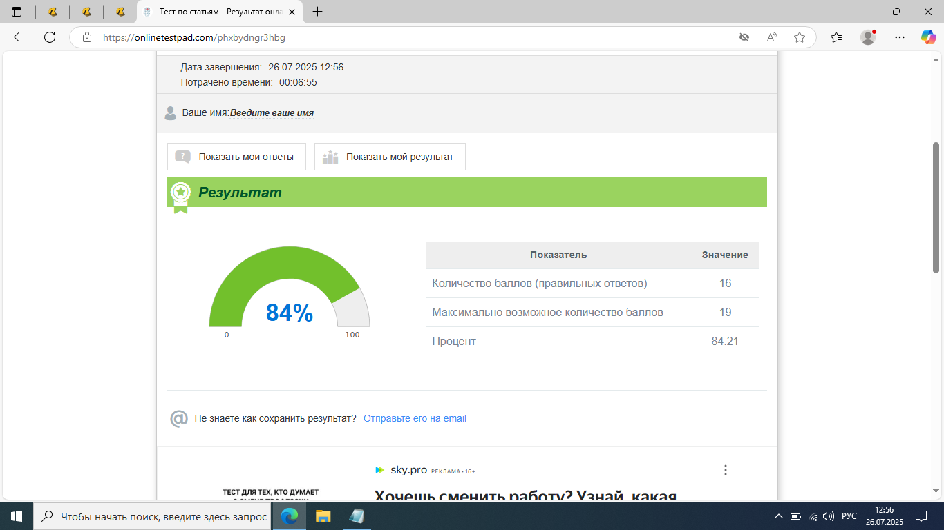This screenshot has height=530, width=944.
Task: Click the address bar URL onlinetestpad.com
Action: tap(194, 38)
